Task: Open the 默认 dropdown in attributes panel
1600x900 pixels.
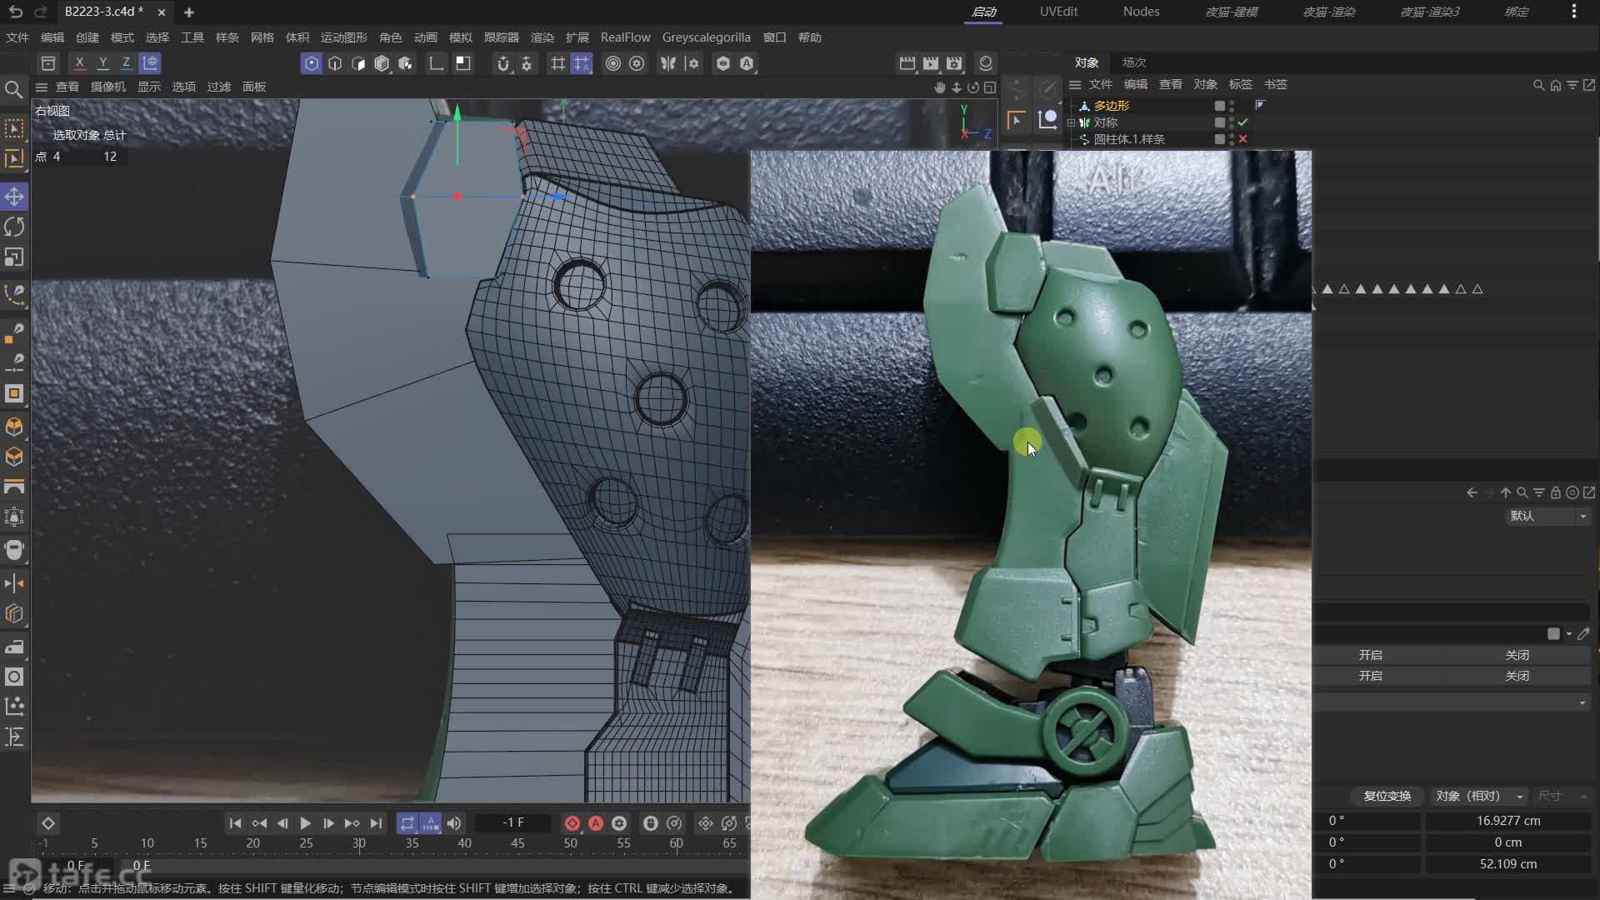Action: pos(1547,516)
